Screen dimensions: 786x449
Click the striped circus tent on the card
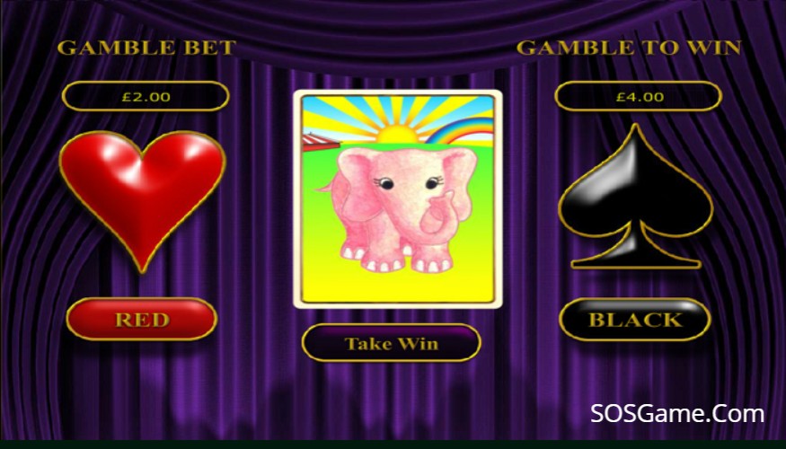[x=319, y=142]
